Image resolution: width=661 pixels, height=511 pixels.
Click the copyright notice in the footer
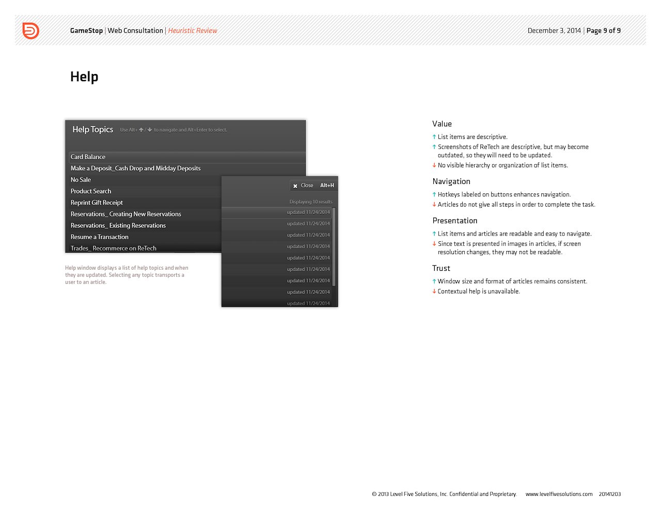click(444, 494)
